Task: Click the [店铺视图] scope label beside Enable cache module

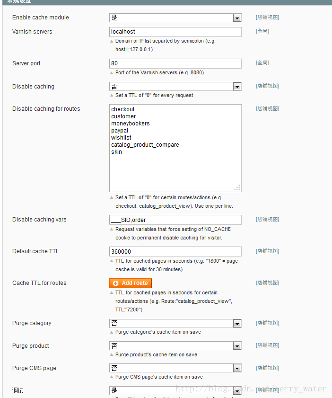Action: 267,17
